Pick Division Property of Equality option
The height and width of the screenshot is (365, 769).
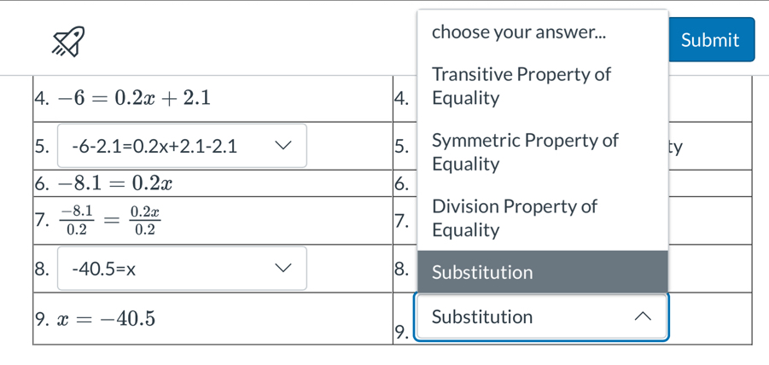[514, 218]
